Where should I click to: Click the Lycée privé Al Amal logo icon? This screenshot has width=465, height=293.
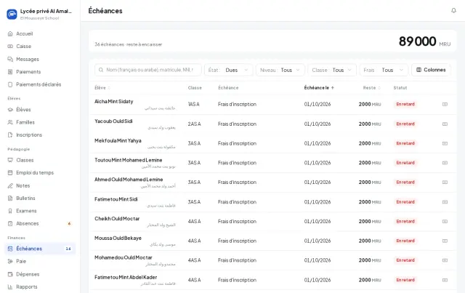tap(12, 14)
